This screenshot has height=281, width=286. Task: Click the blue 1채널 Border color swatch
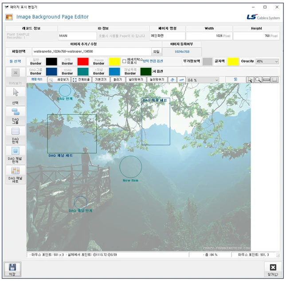click(x=114, y=72)
